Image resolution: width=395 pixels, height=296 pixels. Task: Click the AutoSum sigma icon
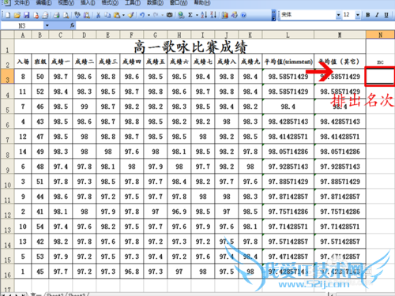click(190, 15)
